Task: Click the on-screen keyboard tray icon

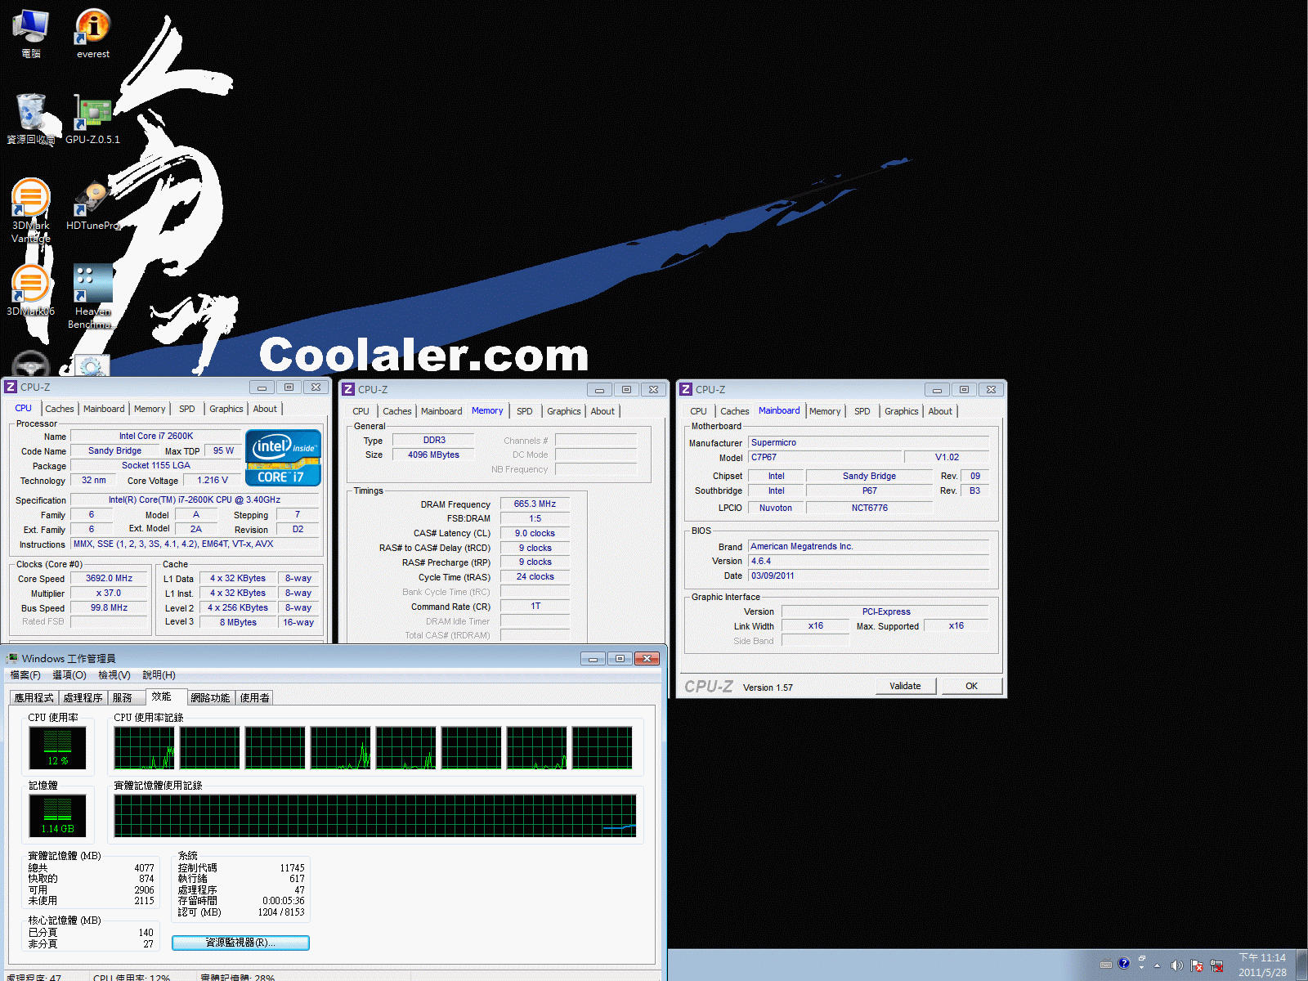Action: tap(1106, 965)
